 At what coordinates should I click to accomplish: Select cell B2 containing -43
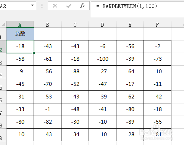click(x=47, y=47)
